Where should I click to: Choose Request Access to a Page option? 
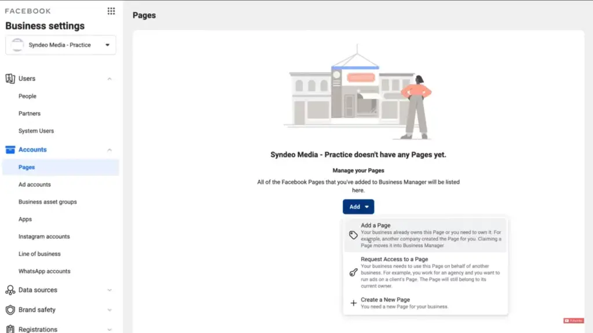tap(425, 272)
